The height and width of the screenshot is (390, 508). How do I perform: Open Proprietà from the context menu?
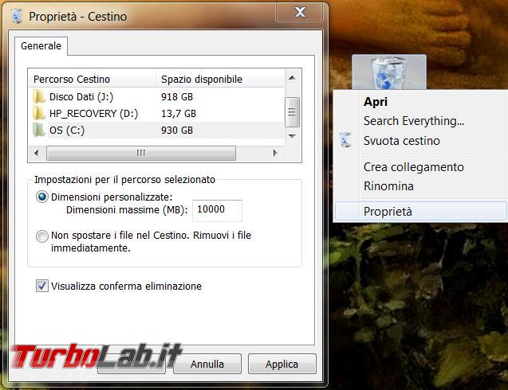pos(420,211)
